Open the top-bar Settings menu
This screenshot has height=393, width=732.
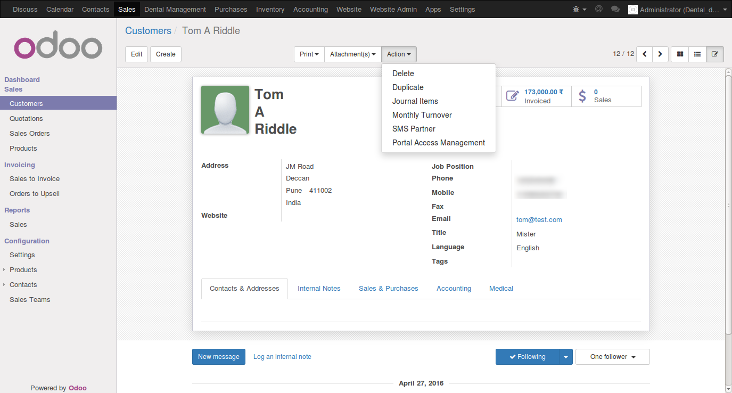[463, 10]
